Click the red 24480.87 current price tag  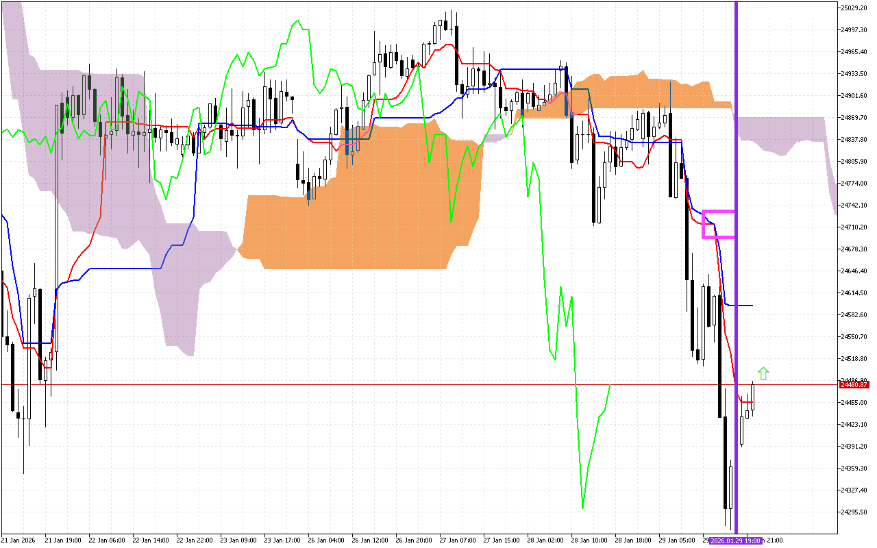(854, 385)
